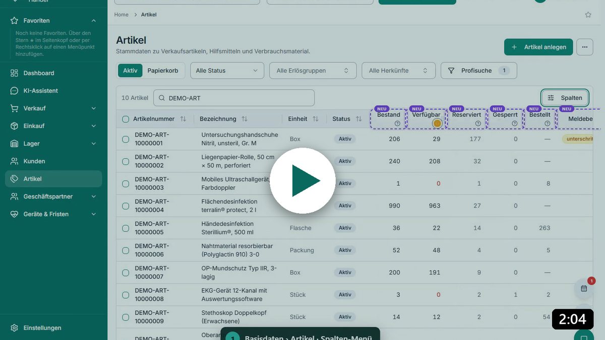Expand the Einkauf submenu chevron

94,126
